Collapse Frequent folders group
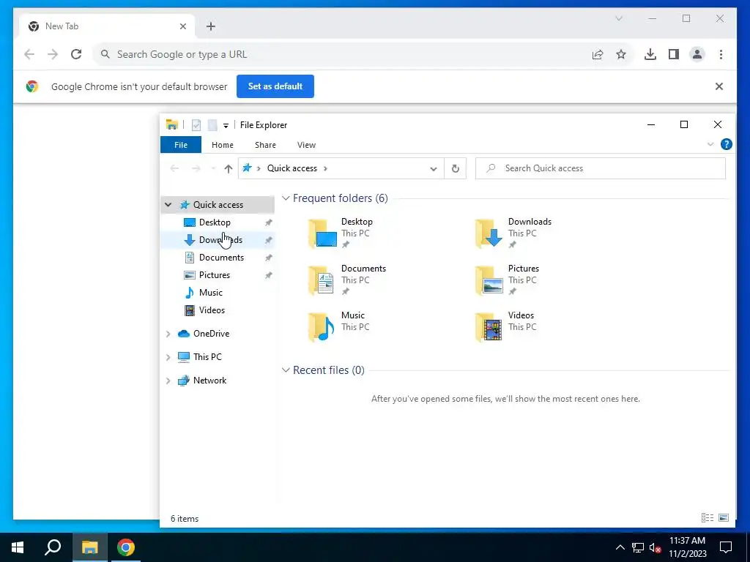The height and width of the screenshot is (562, 750). click(x=286, y=198)
